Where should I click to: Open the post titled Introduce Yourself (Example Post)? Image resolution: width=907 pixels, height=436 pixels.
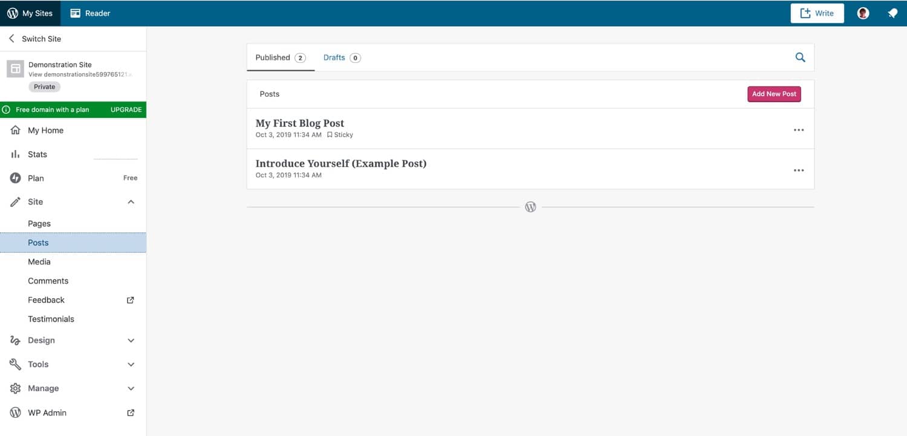[340, 163]
